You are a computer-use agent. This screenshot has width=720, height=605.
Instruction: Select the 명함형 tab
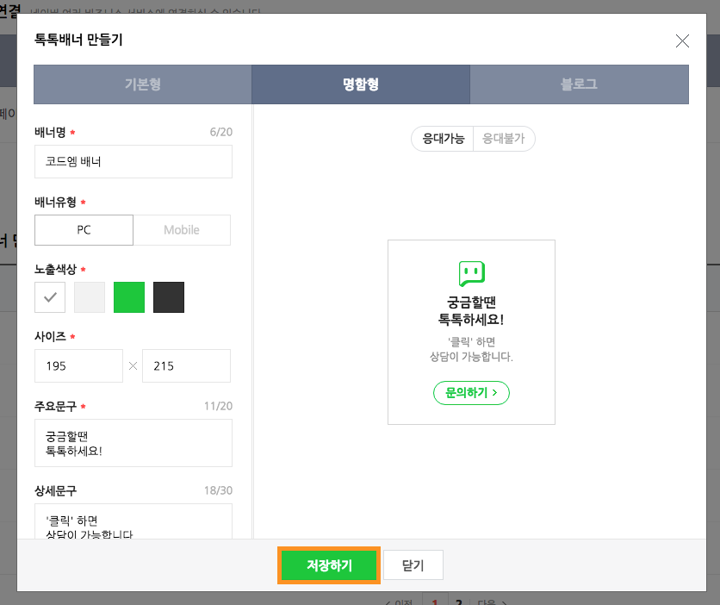tap(361, 84)
